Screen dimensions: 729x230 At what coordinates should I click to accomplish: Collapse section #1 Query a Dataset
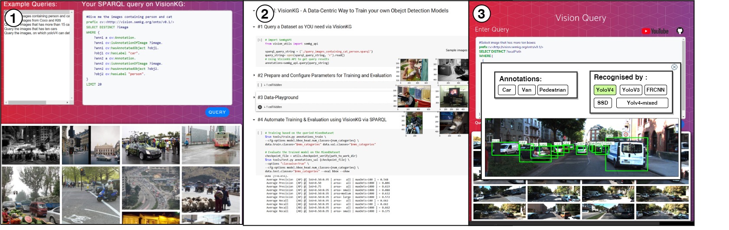tap(254, 27)
